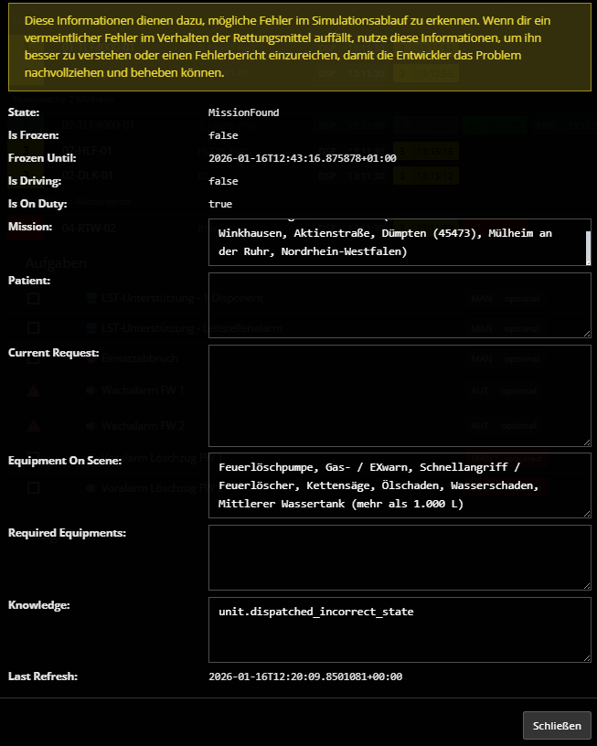Screen dimensions: 597x746
Task: Click the MissionFound state value
Action: [x=243, y=112]
